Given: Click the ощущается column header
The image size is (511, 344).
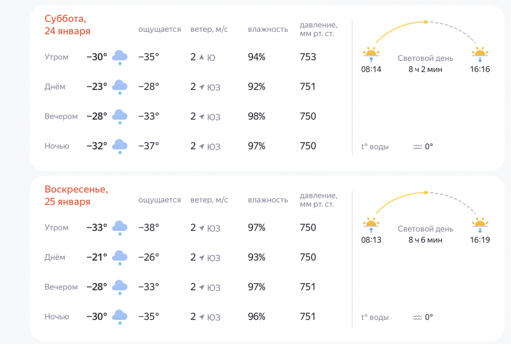Looking at the screenshot, I should coord(160,29).
